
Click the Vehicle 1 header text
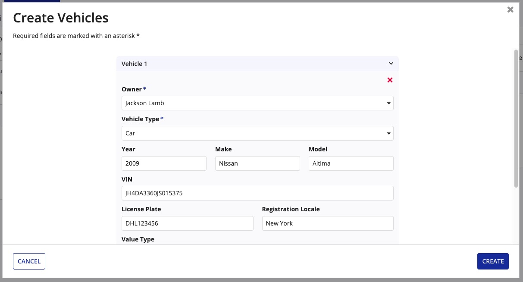(135, 64)
